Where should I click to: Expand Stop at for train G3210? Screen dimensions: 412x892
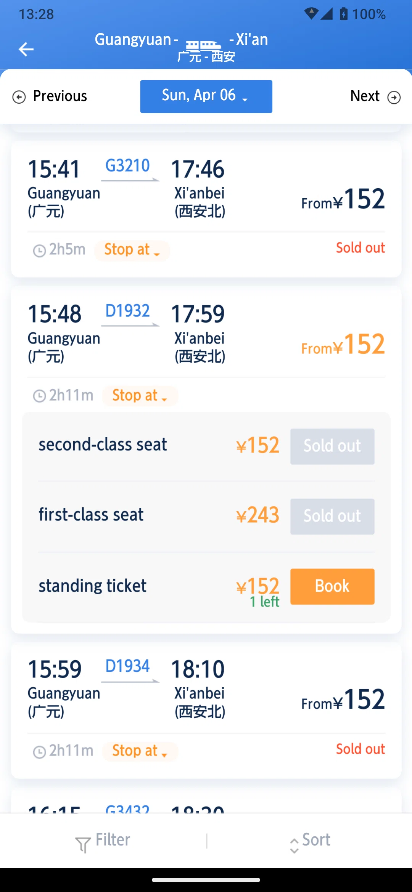click(132, 250)
